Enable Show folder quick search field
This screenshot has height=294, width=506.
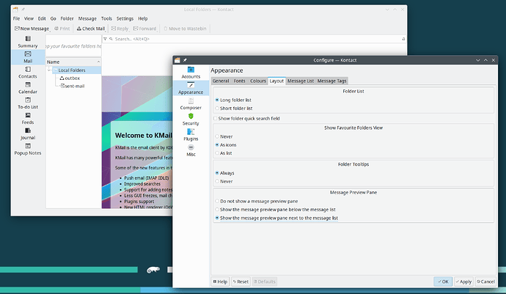point(246,119)
